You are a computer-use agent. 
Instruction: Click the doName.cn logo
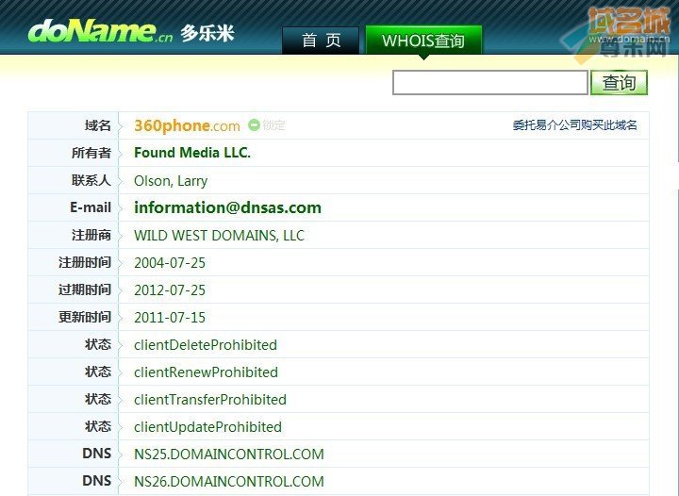(100, 32)
